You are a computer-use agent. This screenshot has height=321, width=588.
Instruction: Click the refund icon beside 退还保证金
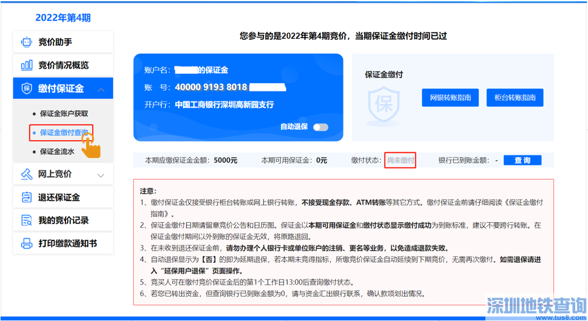click(x=27, y=197)
